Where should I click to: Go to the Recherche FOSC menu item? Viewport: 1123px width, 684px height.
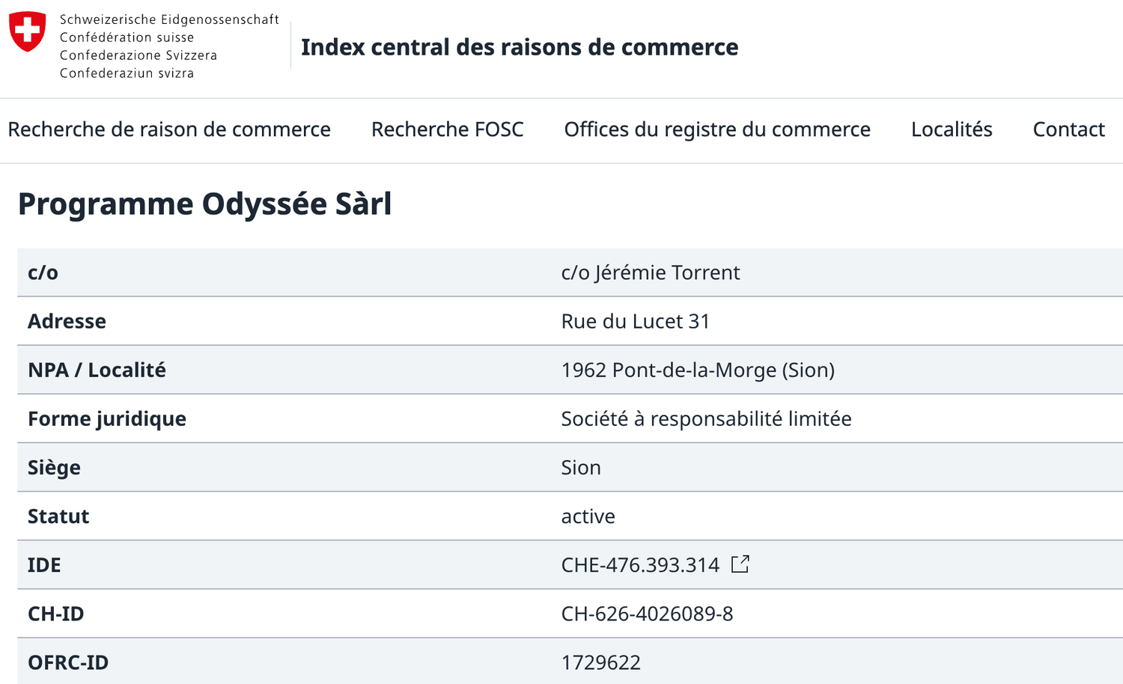pyautogui.click(x=447, y=129)
